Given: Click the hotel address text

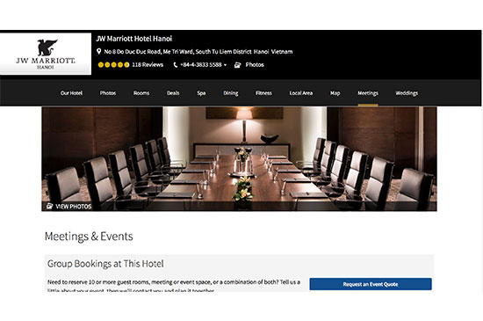Looking at the screenshot, I should point(198,52).
